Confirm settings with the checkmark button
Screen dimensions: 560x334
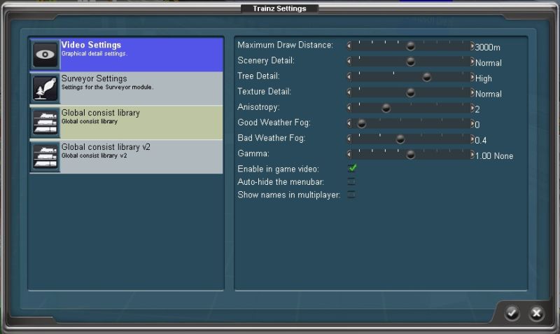(x=512, y=313)
